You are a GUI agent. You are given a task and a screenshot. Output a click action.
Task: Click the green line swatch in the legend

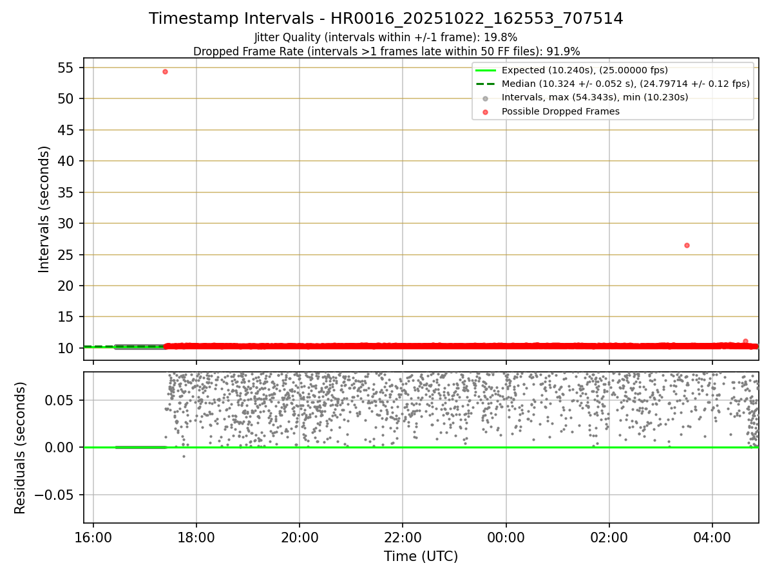(x=485, y=70)
